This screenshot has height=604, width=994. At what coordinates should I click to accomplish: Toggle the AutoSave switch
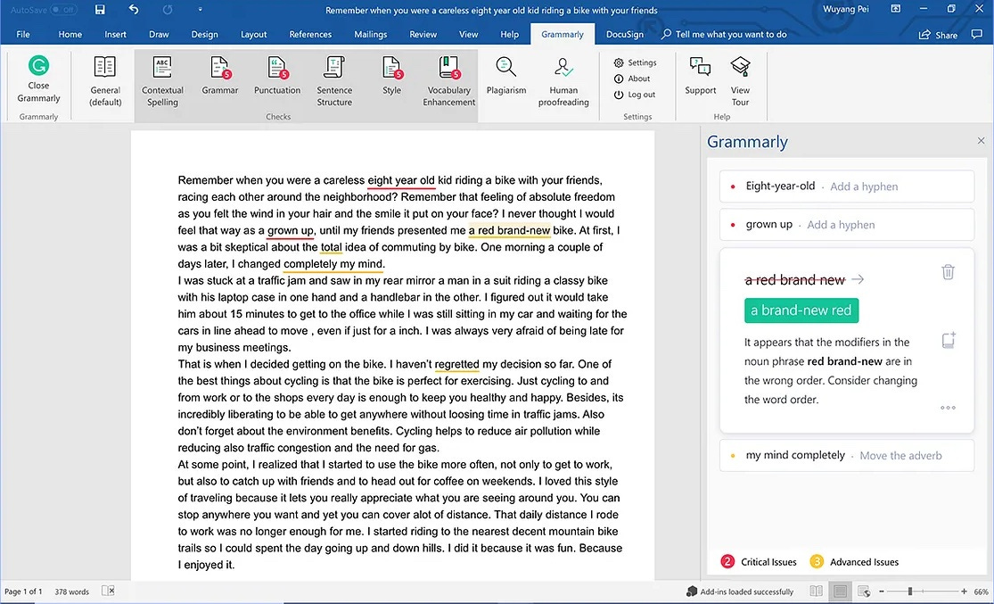(x=63, y=10)
